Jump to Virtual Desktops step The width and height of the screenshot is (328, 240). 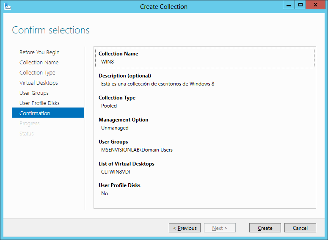(39, 83)
